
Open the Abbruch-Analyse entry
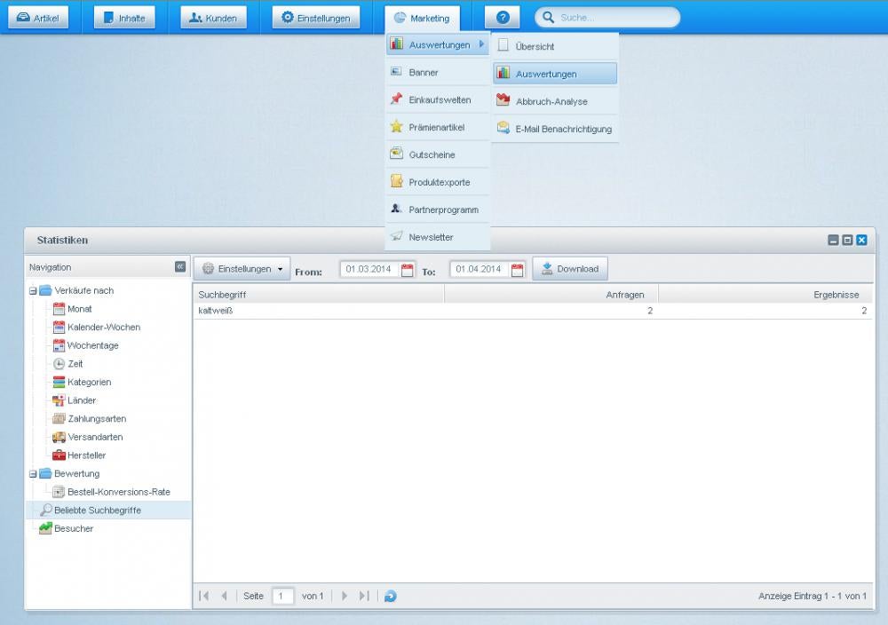[551, 100]
